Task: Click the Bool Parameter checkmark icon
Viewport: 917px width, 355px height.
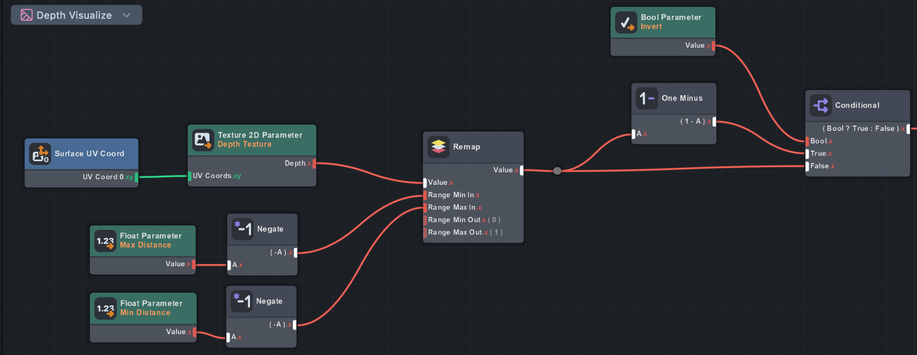Action: click(625, 22)
